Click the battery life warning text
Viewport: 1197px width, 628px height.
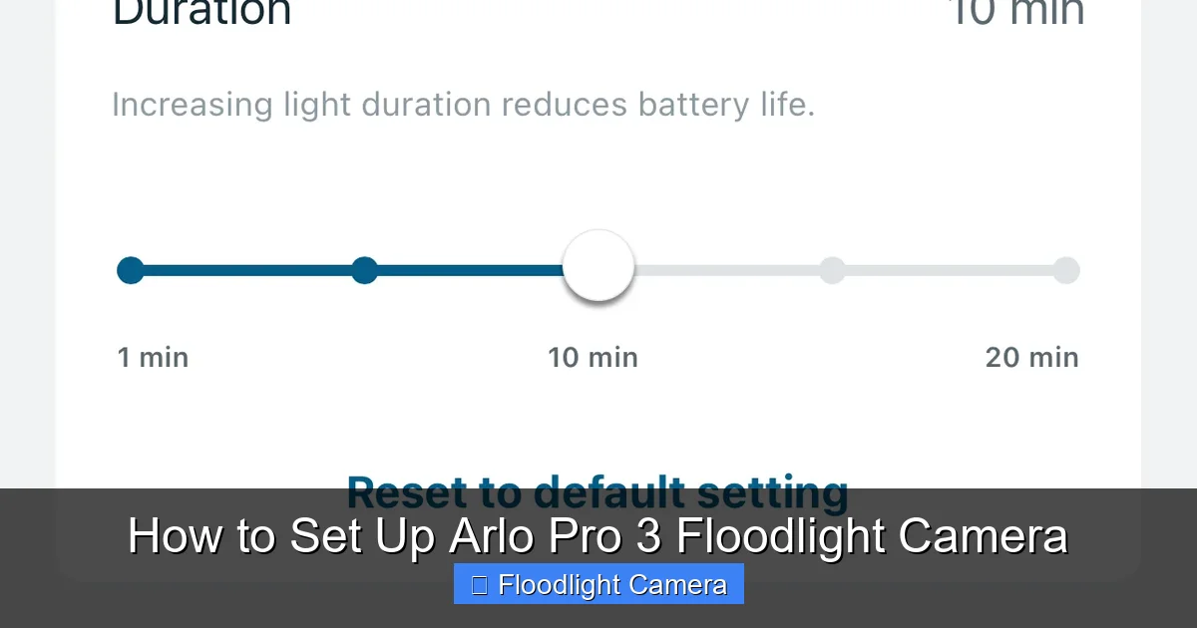click(463, 104)
